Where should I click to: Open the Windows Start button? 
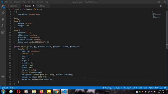point(3,92)
